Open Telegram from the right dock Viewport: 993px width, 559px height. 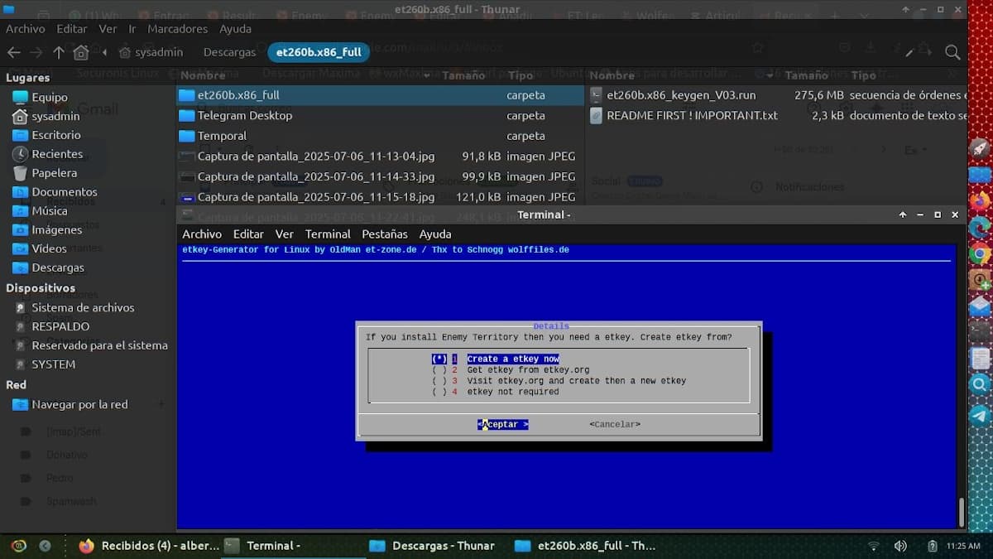point(980,415)
